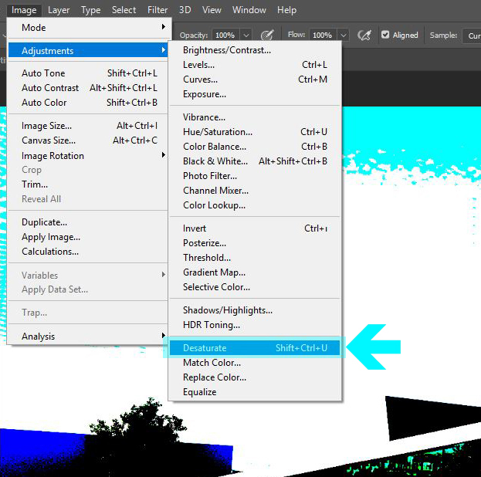Choose Match Color adjustment
The width and height of the screenshot is (481, 477).
255,364
